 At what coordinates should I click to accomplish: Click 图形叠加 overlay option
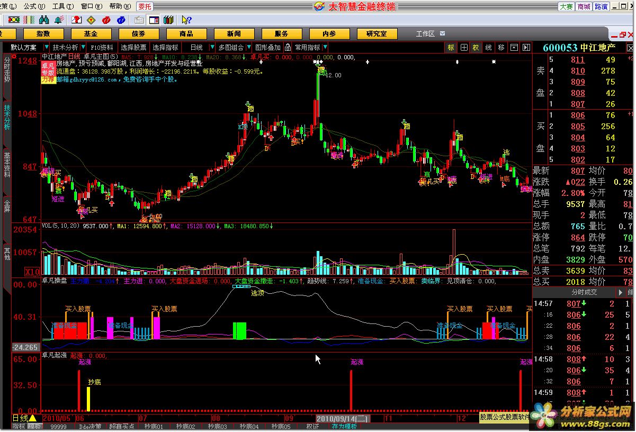click(x=268, y=47)
